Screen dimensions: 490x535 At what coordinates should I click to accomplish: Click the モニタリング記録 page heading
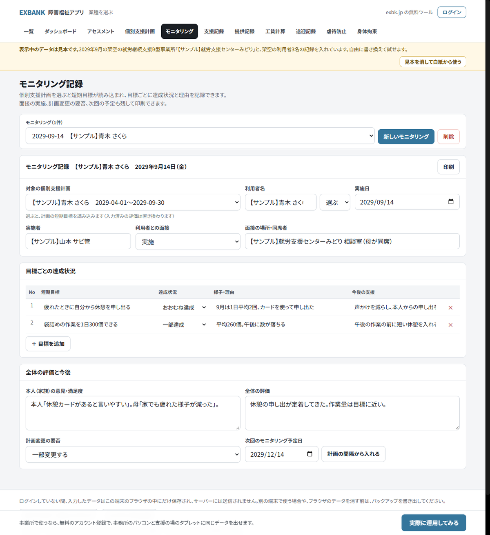(x=51, y=84)
